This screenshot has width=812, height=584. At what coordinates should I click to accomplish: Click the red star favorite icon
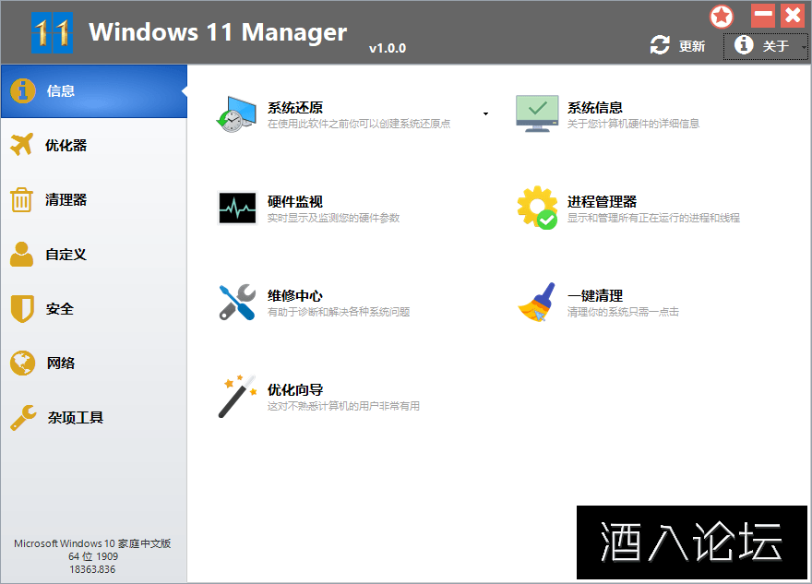[x=721, y=16]
